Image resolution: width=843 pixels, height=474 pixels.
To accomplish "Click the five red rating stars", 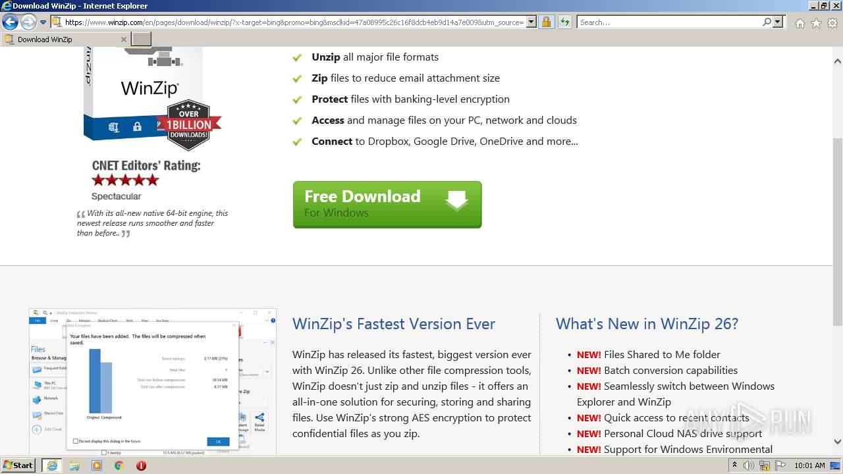I will tap(125, 180).
